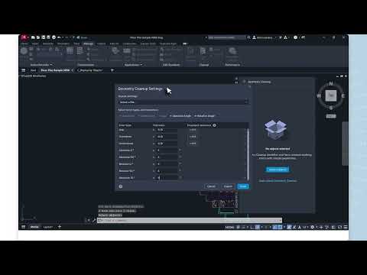Toggle MODEL space button in status bar
This screenshot has width=367, height=275.
pyautogui.click(x=229, y=227)
